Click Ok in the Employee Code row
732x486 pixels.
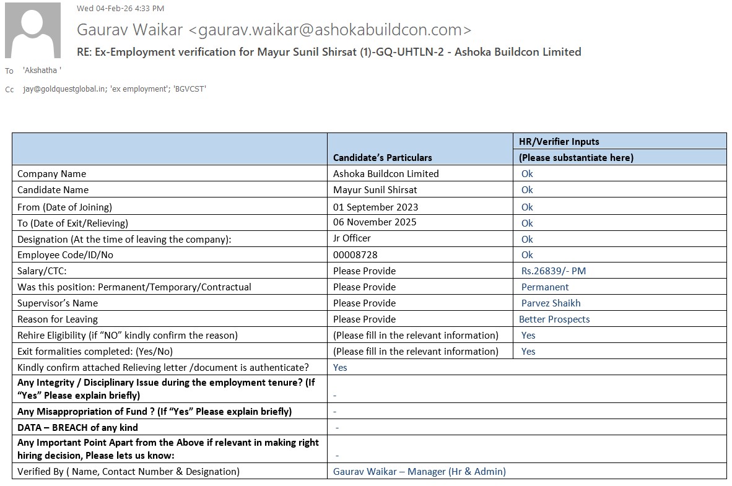[x=527, y=255]
